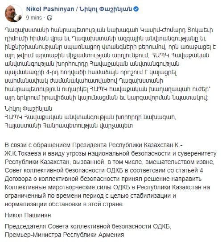Click the last line of the Armenian paragraph
Image resolution: width=222 pixels, height=244 pixels.
pyautogui.click(x=107, y=98)
